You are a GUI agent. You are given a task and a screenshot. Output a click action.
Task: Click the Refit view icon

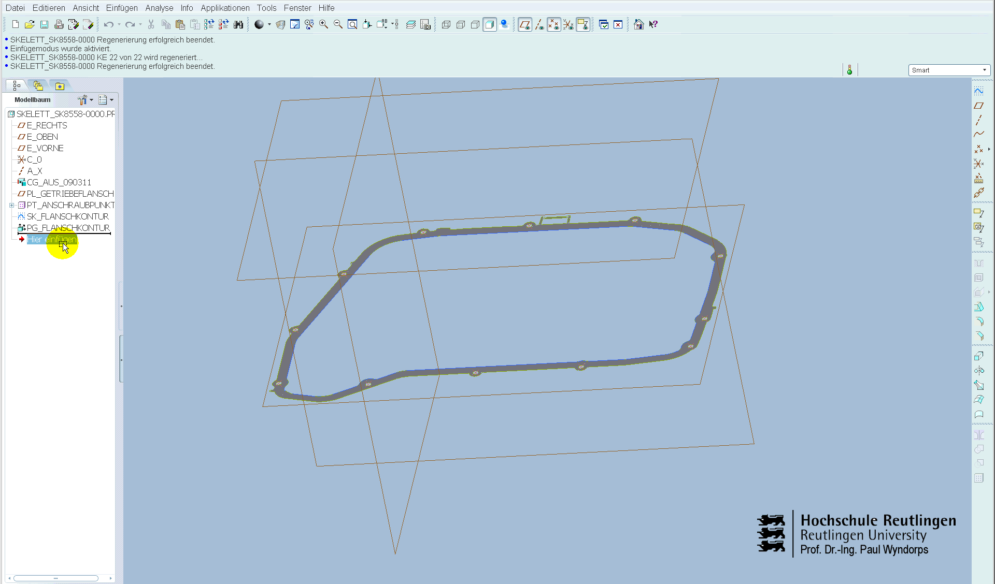pyautogui.click(x=352, y=24)
